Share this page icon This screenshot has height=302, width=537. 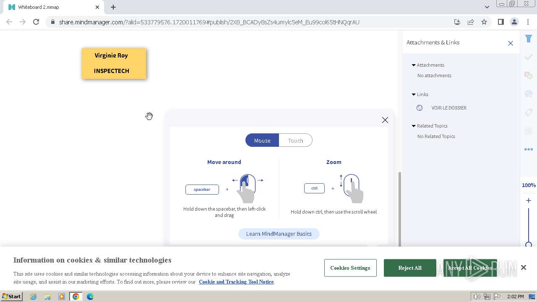pyautogui.click(x=471, y=22)
